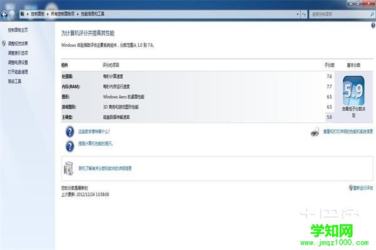Click the 这些数字意味着什么? link
This screenshot has width=376, height=250.
coord(94,132)
